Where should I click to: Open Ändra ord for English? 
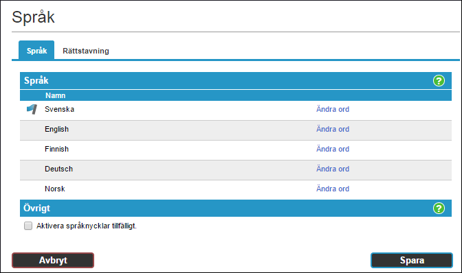tap(333, 129)
